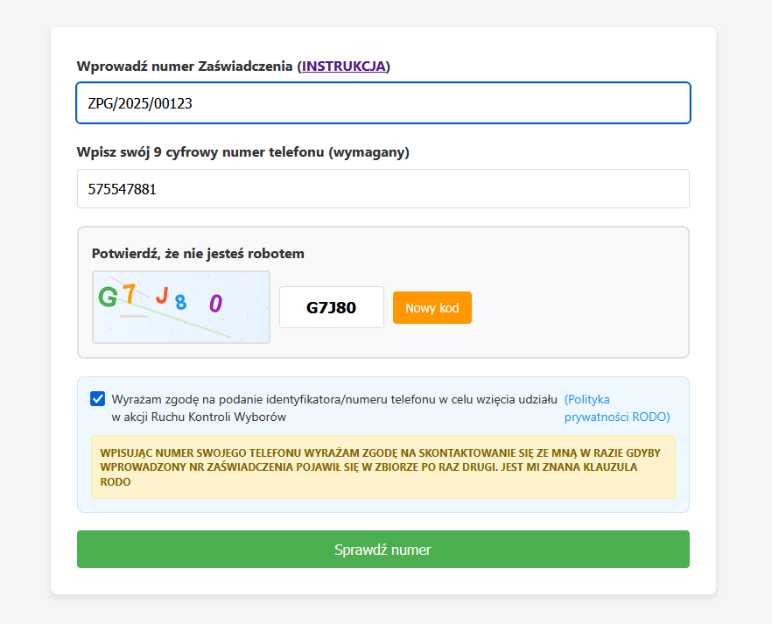Click the short pink line in captcha image
This screenshot has height=624, width=772.
(134, 316)
